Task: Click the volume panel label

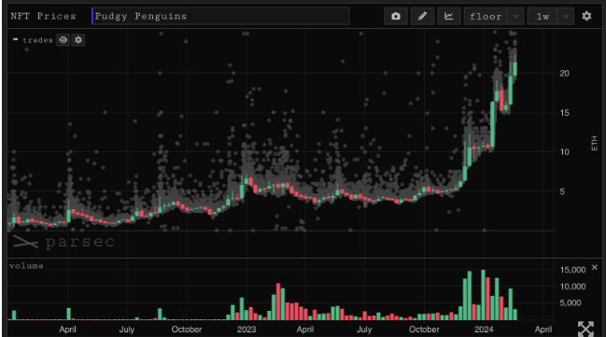Action: click(x=26, y=266)
